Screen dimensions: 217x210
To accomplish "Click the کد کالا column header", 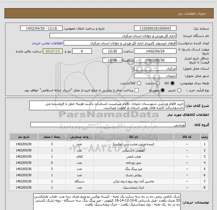I will click(187, 137).
